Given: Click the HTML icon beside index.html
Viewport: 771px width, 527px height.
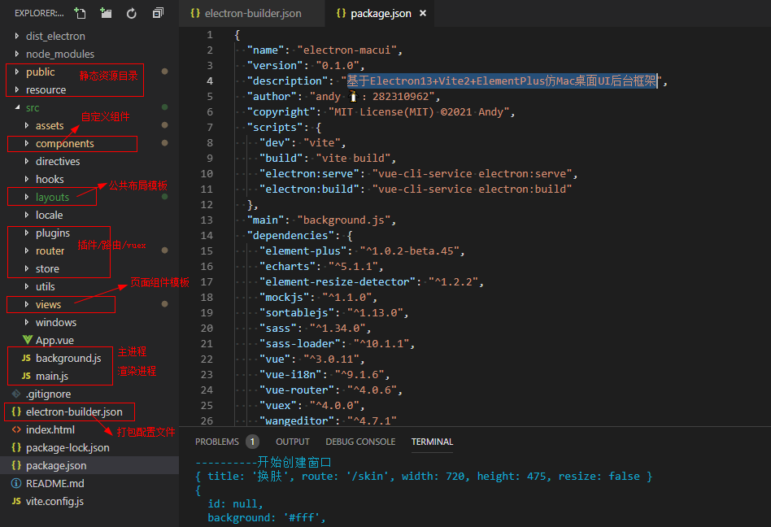Looking at the screenshot, I should (x=16, y=429).
